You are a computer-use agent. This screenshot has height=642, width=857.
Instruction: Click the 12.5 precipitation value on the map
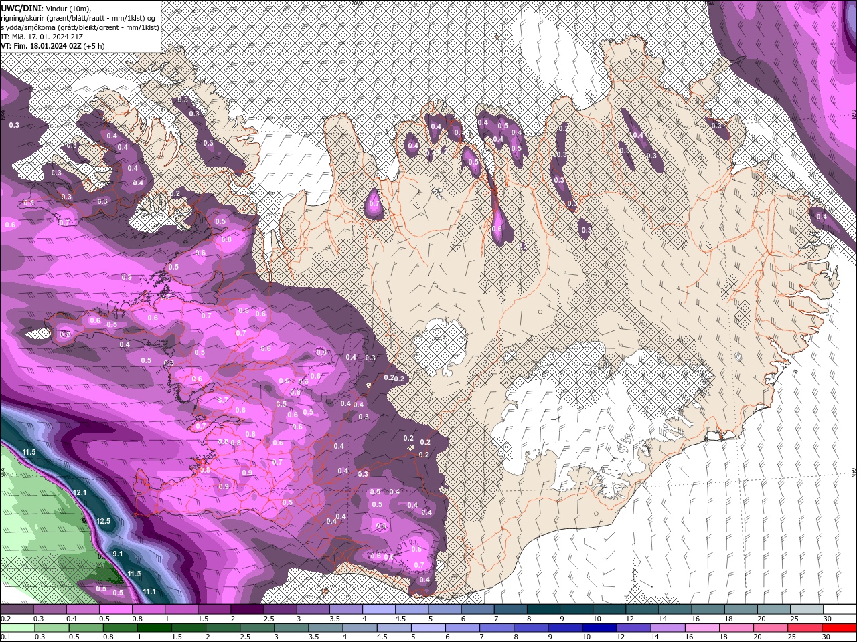(103, 521)
